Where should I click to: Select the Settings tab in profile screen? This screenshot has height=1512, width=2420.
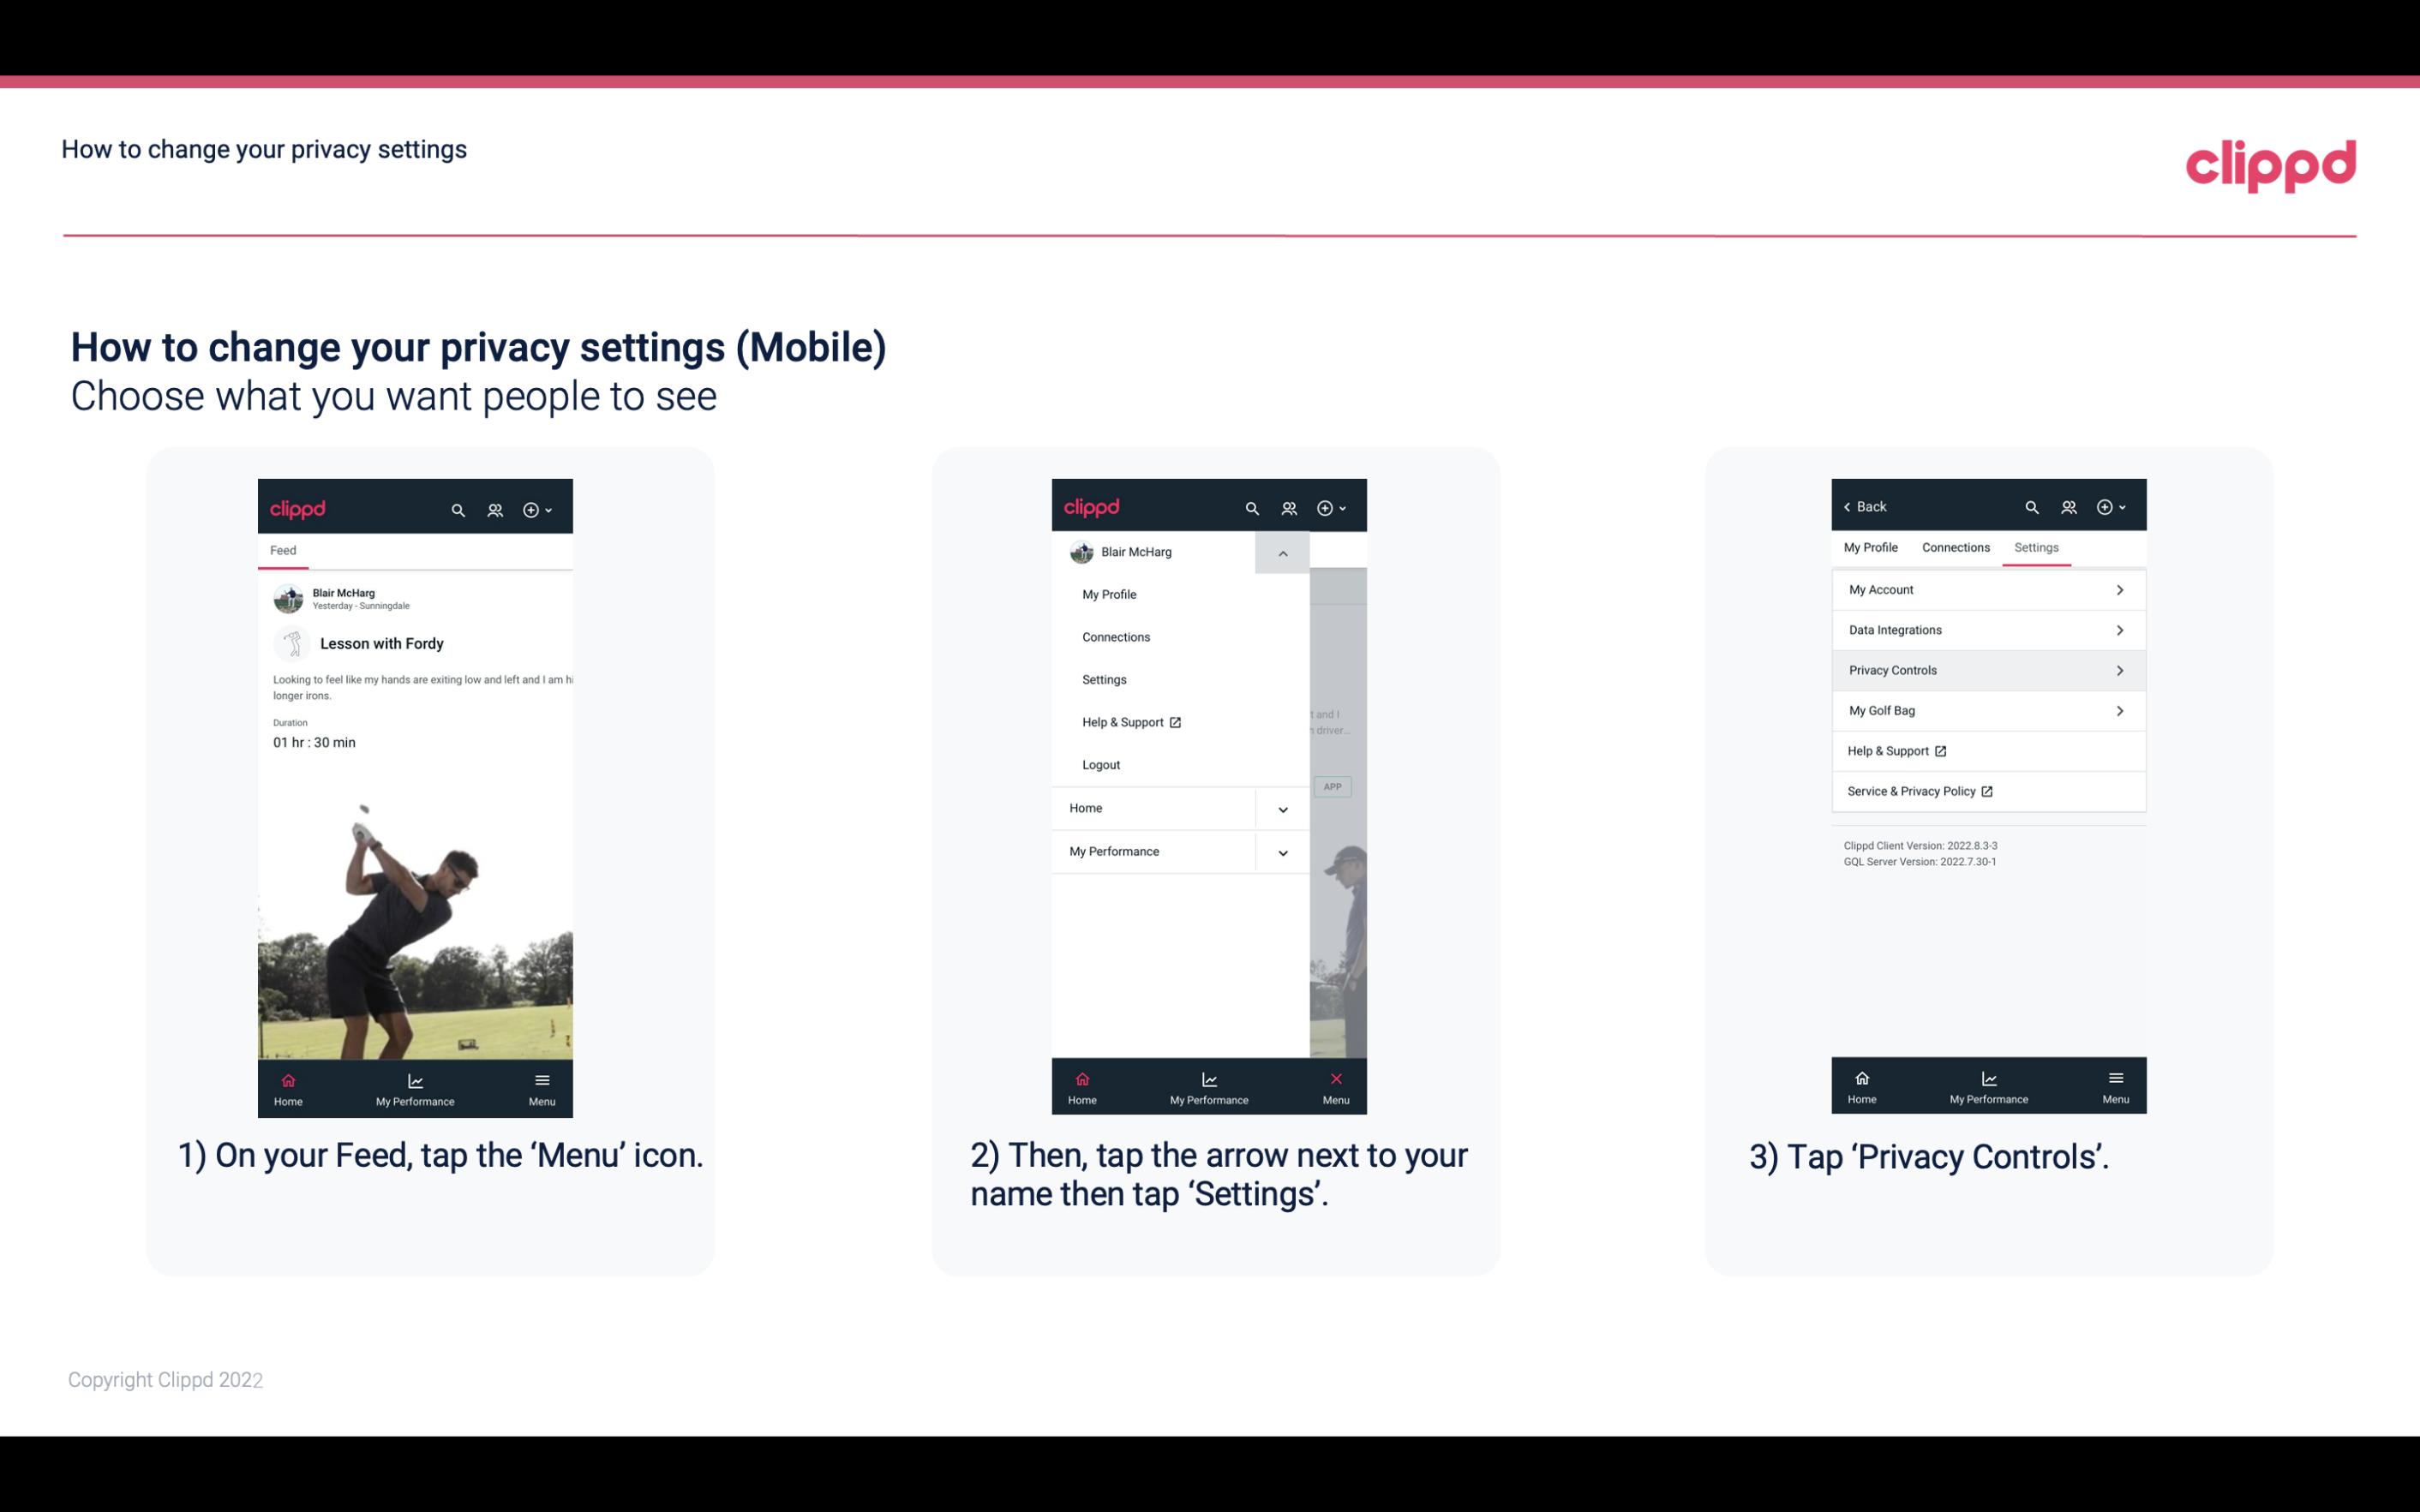[2035, 547]
